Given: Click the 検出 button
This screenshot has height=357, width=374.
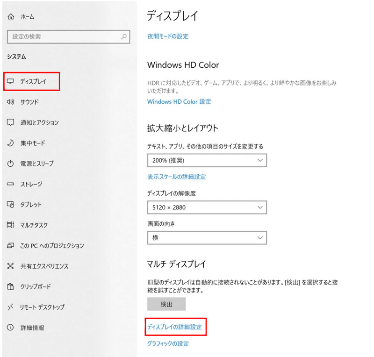Looking at the screenshot, I should (x=166, y=304).
